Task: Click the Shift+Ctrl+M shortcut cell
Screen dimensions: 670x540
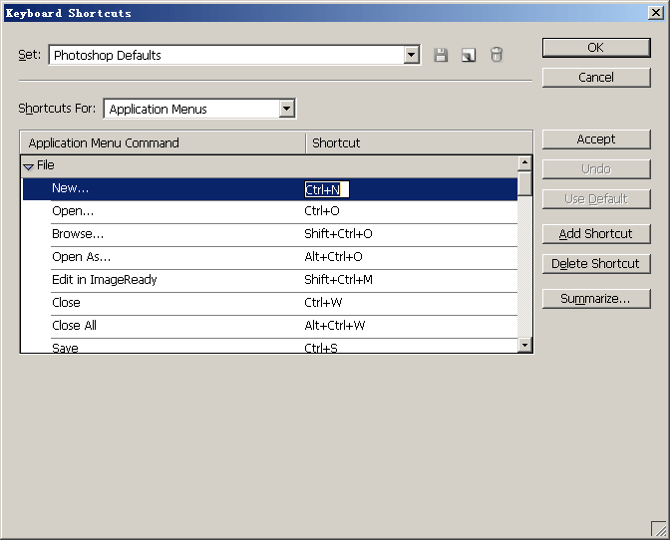Action: coord(338,280)
